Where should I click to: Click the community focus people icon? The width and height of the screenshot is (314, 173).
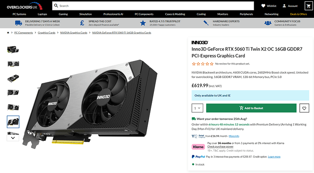pyautogui.click(x=268, y=23)
